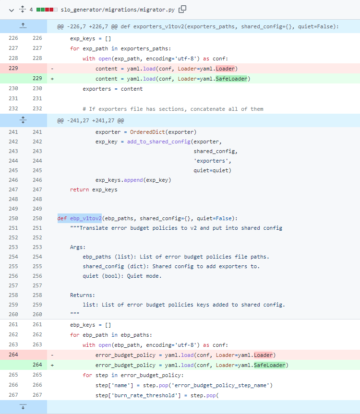
Task: Click 'with open(ebp_path, encoding' line
Action: [x=156, y=345]
